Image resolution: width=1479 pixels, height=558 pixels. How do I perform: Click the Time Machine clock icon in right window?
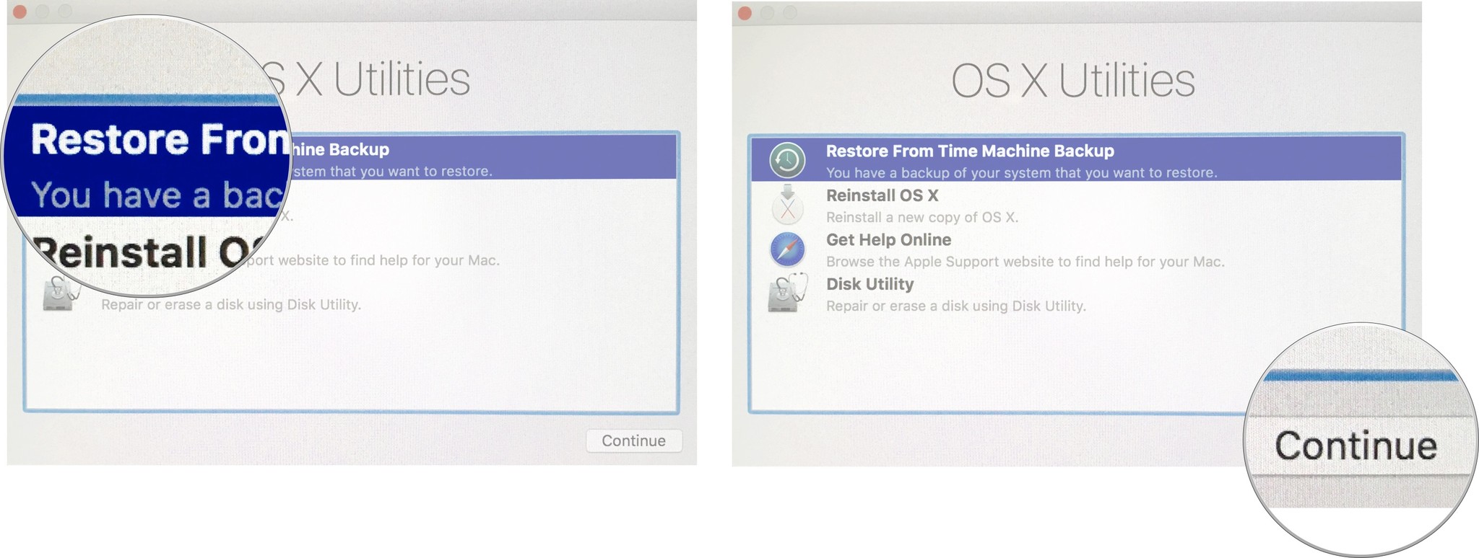coord(787,160)
